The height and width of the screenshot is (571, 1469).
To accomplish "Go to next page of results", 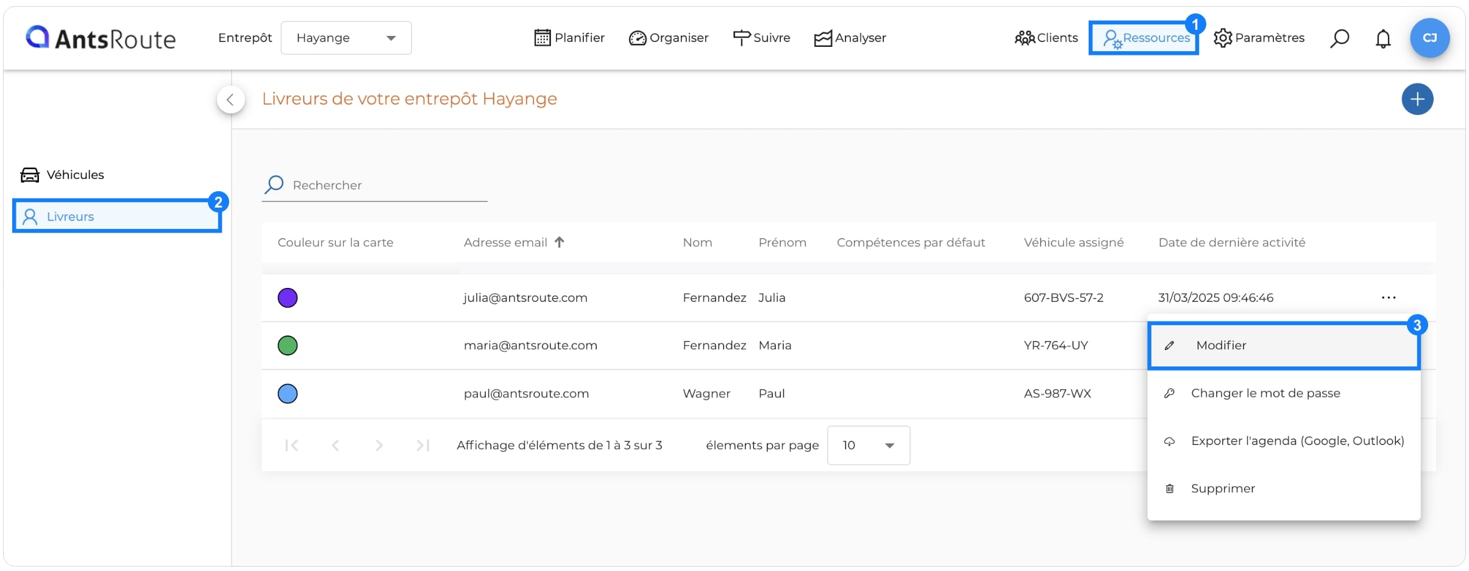I will coord(379,446).
